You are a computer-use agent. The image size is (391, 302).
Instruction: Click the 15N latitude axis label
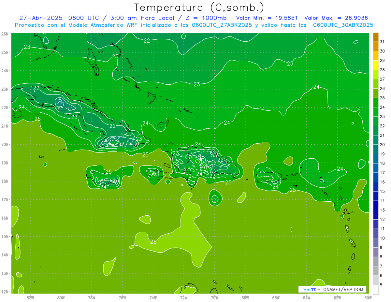coord(5,237)
